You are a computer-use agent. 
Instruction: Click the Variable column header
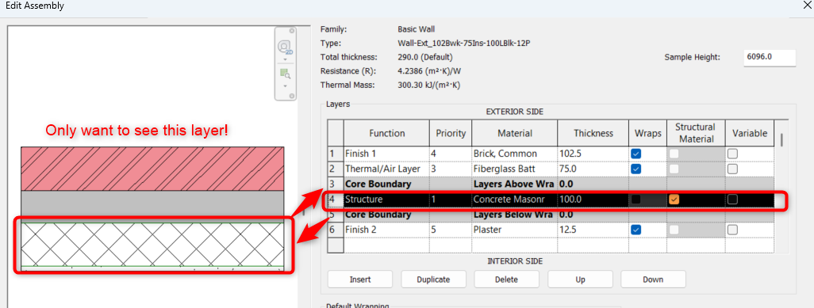point(749,133)
